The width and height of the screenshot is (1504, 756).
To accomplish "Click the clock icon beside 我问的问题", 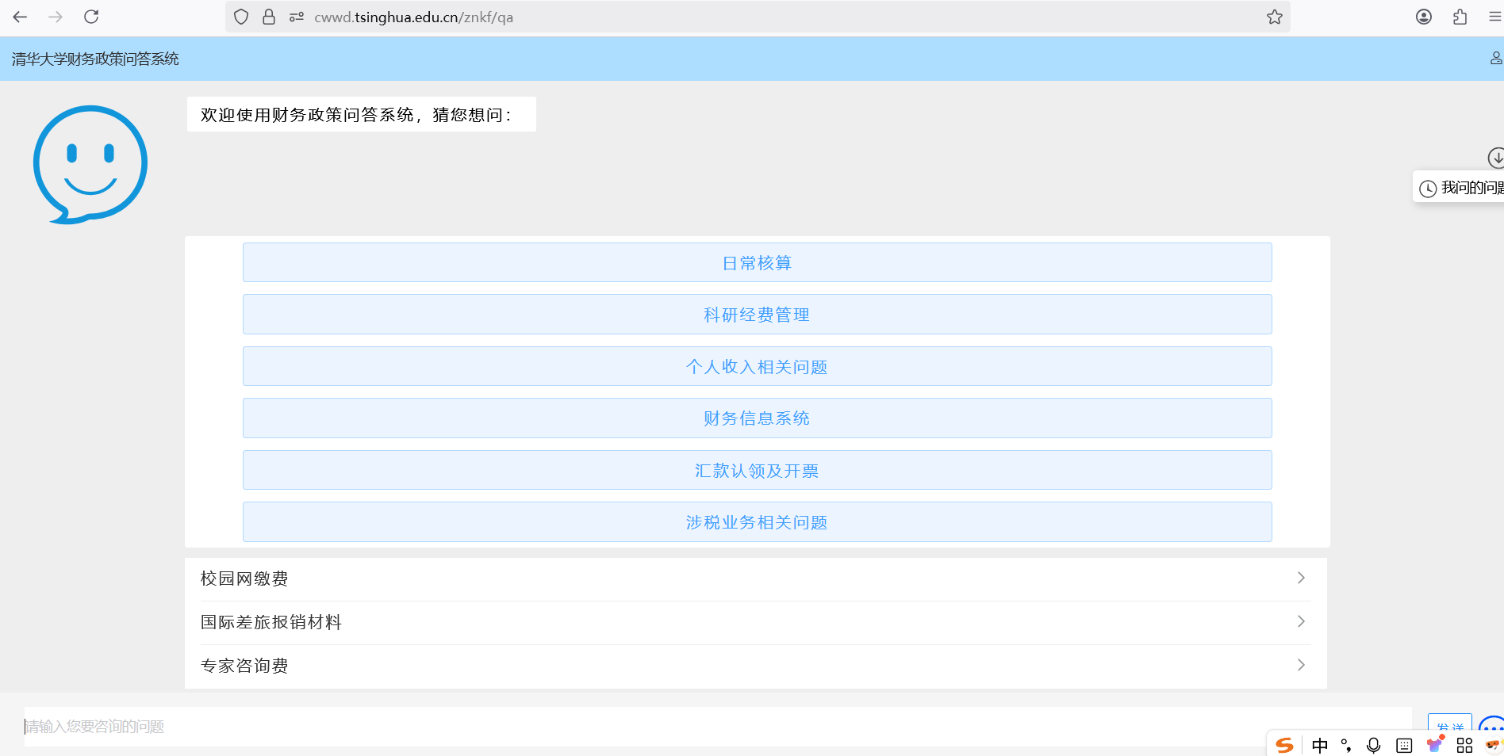I will tap(1428, 188).
